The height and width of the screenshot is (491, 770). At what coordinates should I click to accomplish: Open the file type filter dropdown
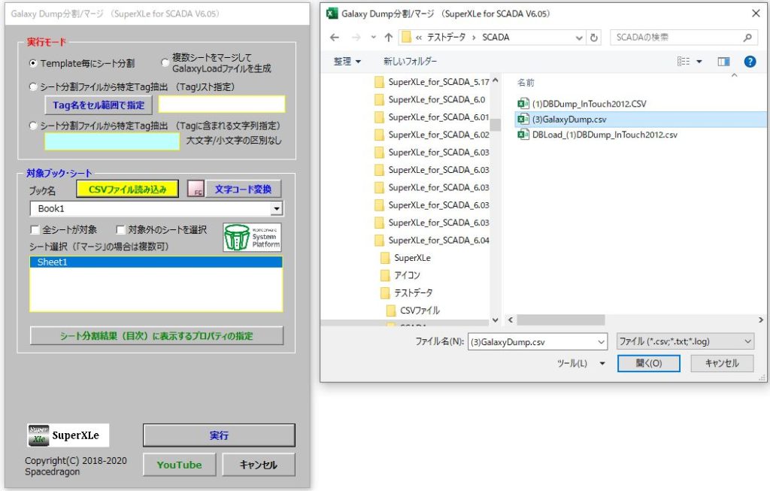click(x=747, y=341)
